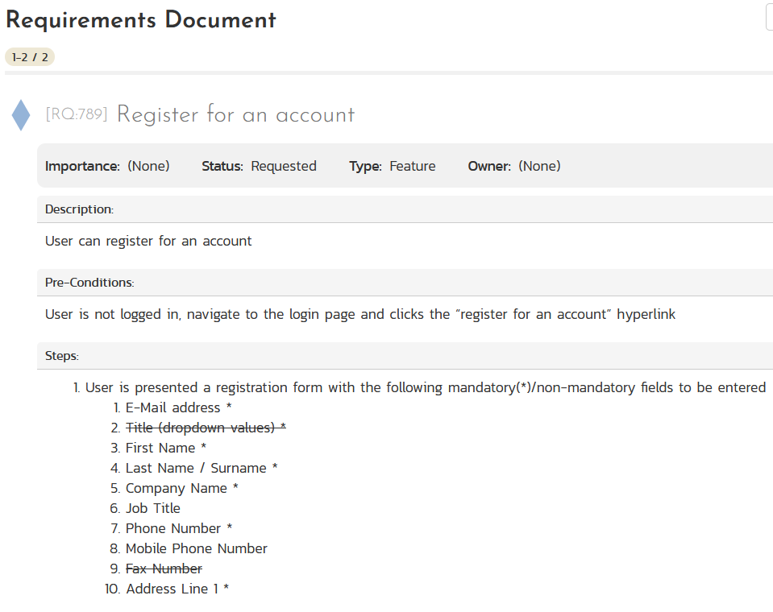Click the partially visible button at top right
Viewport: 773px width, 612px height.
(769, 17)
